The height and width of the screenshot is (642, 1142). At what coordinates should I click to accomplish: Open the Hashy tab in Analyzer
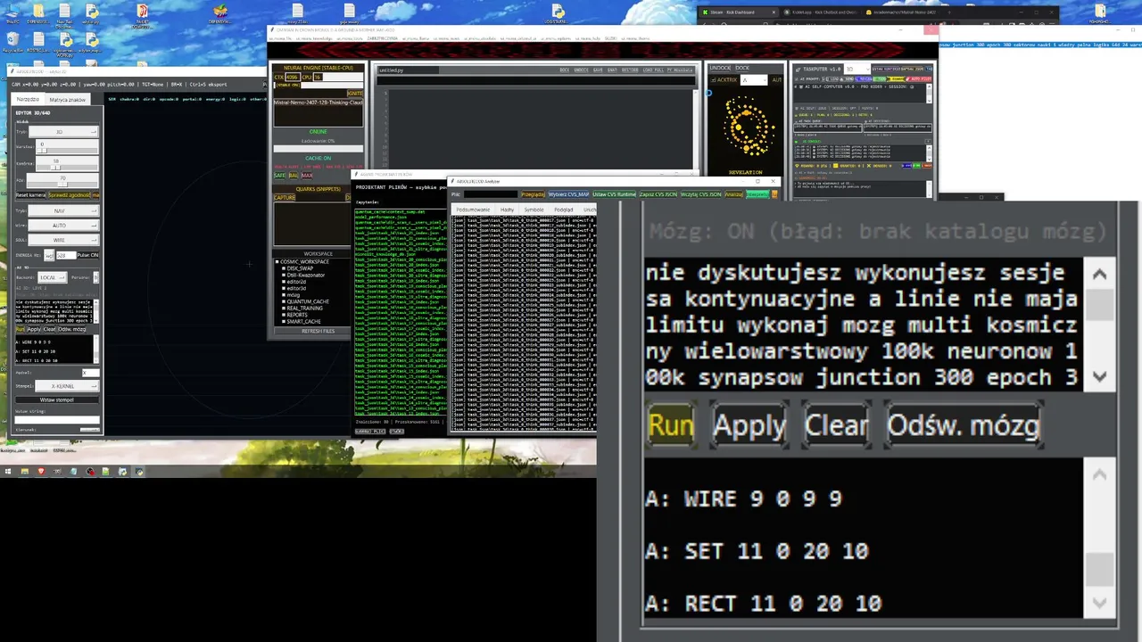pos(507,210)
